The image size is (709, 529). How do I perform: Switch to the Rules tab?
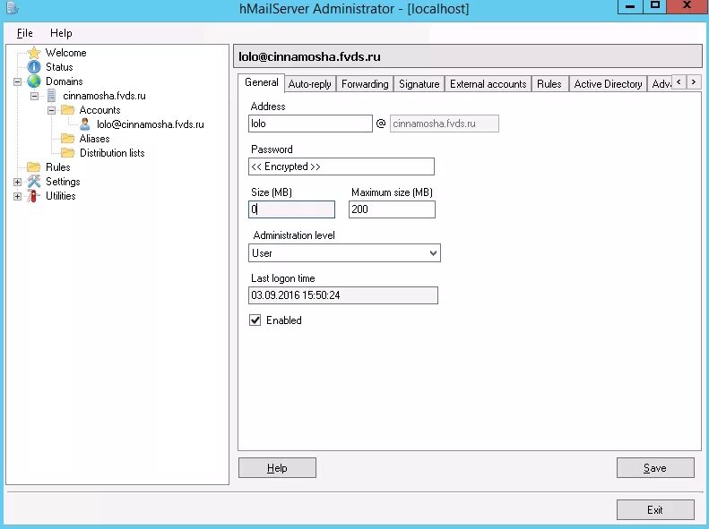click(549, 84)
